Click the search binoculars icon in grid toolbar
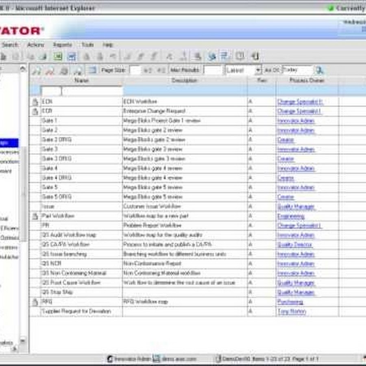This screenshot has width=366, height=366. (x=37, y=70)
